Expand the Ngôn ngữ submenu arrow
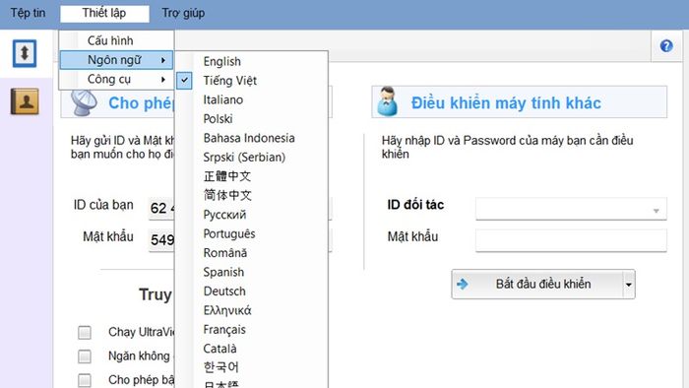The height and width of the screenshot is (388, 689). pyautogui.click(x=163, y=60)
